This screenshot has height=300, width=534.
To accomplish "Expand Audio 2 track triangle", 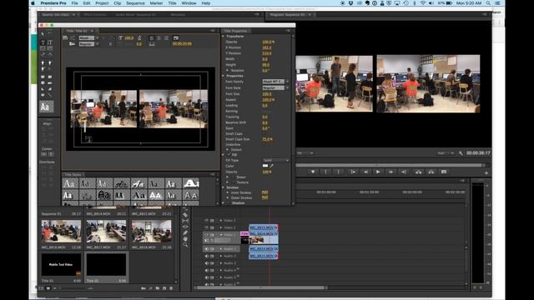I will pyautogui.click(x=220, y=256).
